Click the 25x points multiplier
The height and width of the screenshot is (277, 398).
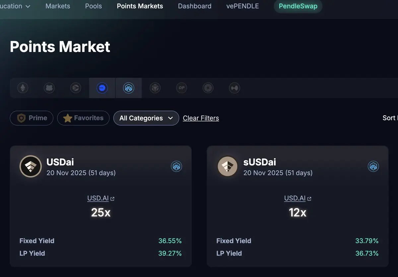pyautogui.click(x=101, y=213)
